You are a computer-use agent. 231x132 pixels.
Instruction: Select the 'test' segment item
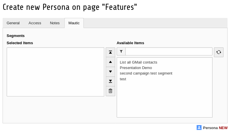[123, 79]
